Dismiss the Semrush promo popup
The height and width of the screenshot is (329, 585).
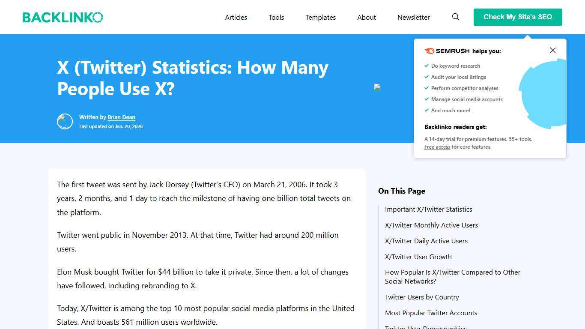[x=552, y=50]
